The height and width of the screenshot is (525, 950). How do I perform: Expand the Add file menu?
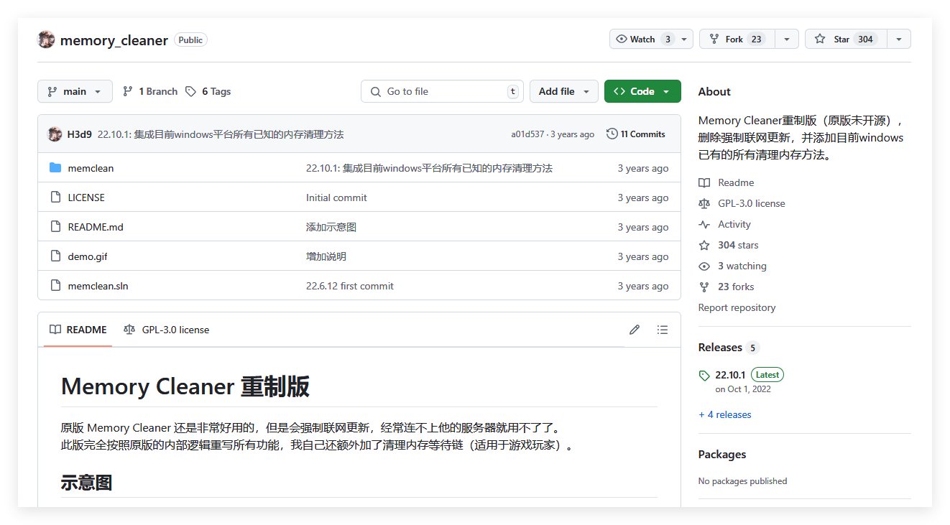(564, 91)
